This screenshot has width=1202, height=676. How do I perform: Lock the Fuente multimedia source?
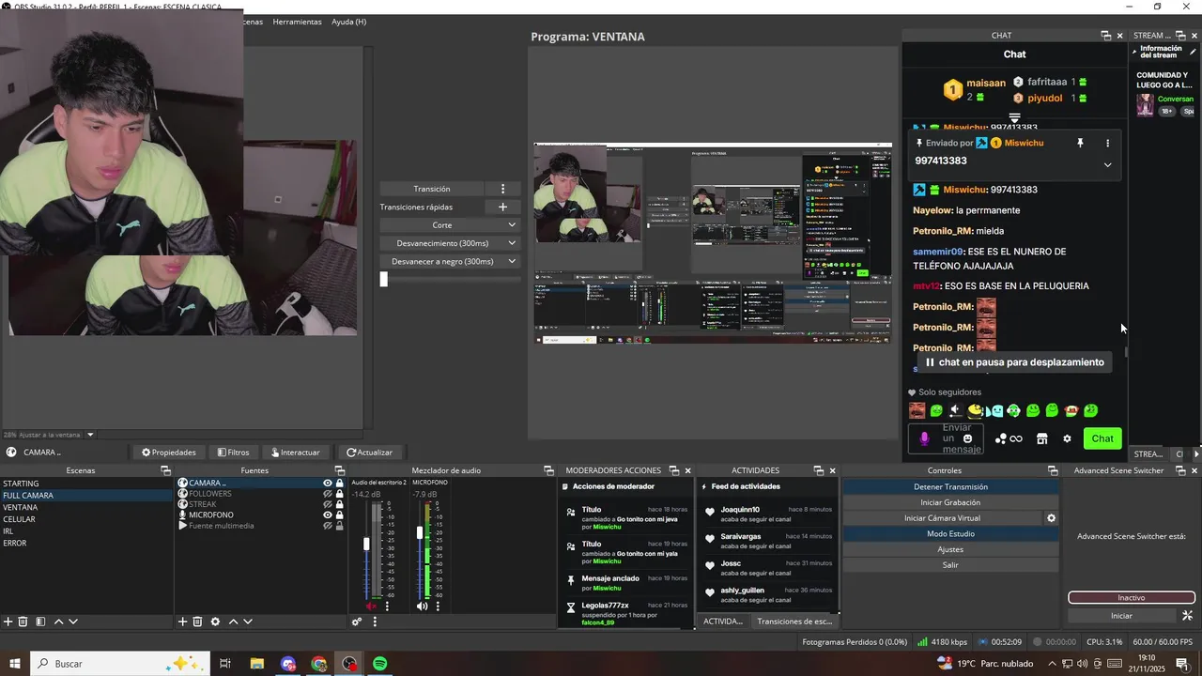[x=339, y=526]
